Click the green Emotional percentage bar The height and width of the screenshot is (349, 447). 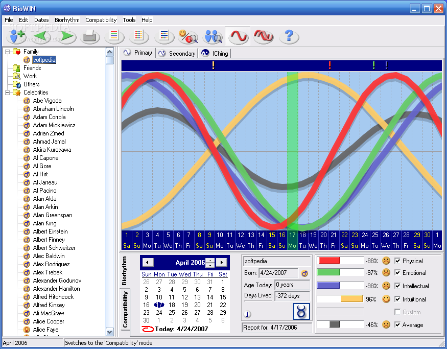point(328,272)
